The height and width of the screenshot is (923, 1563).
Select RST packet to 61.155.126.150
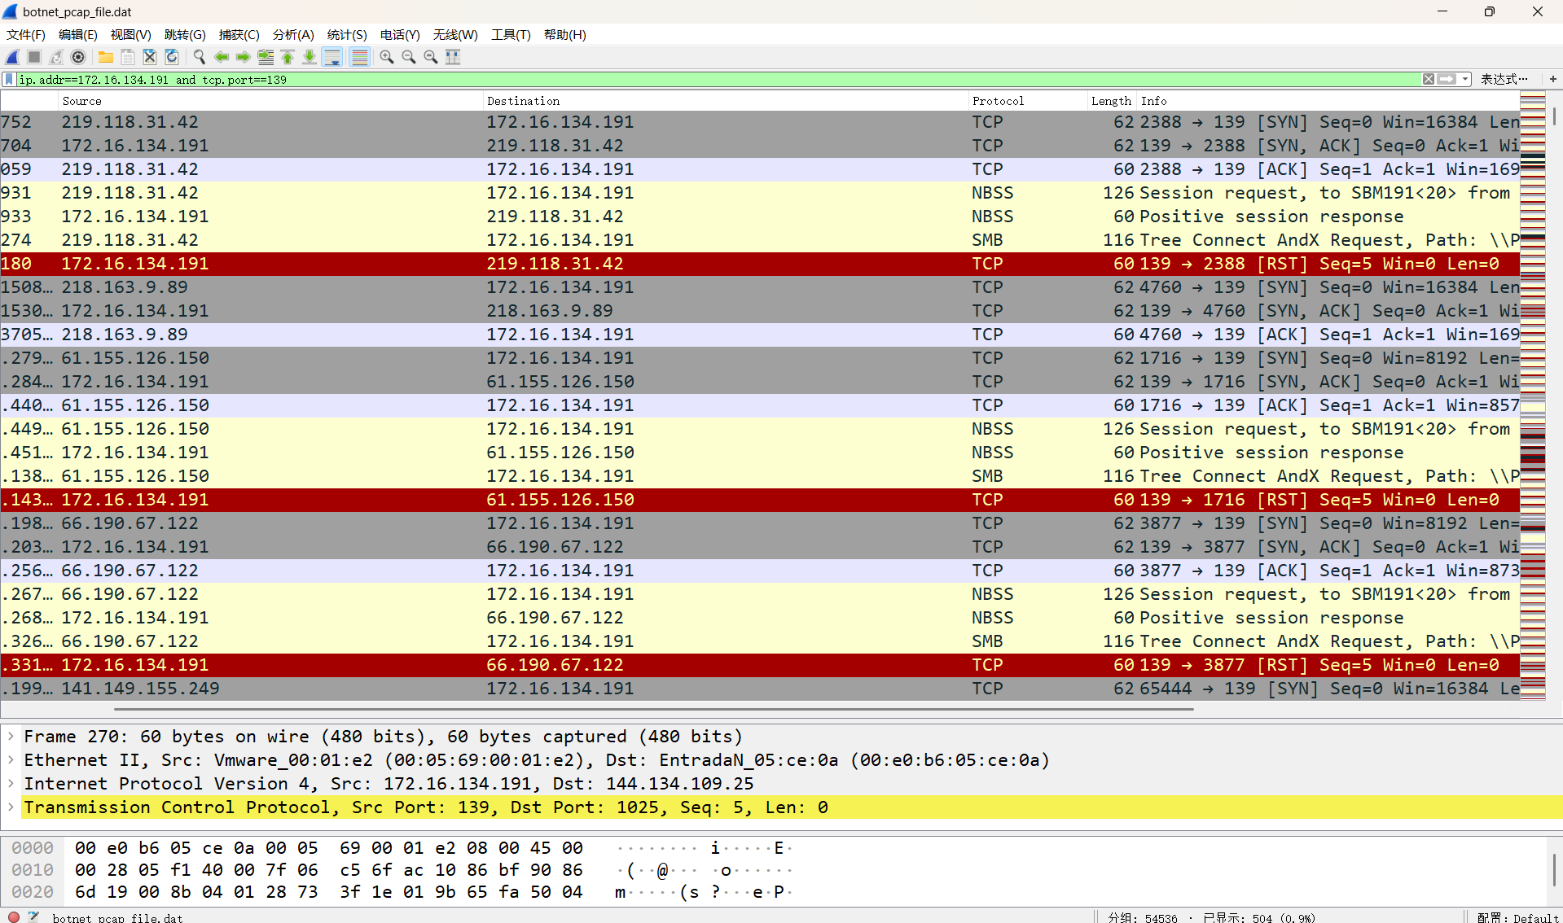pyautogui.click(x=759, y=500)
